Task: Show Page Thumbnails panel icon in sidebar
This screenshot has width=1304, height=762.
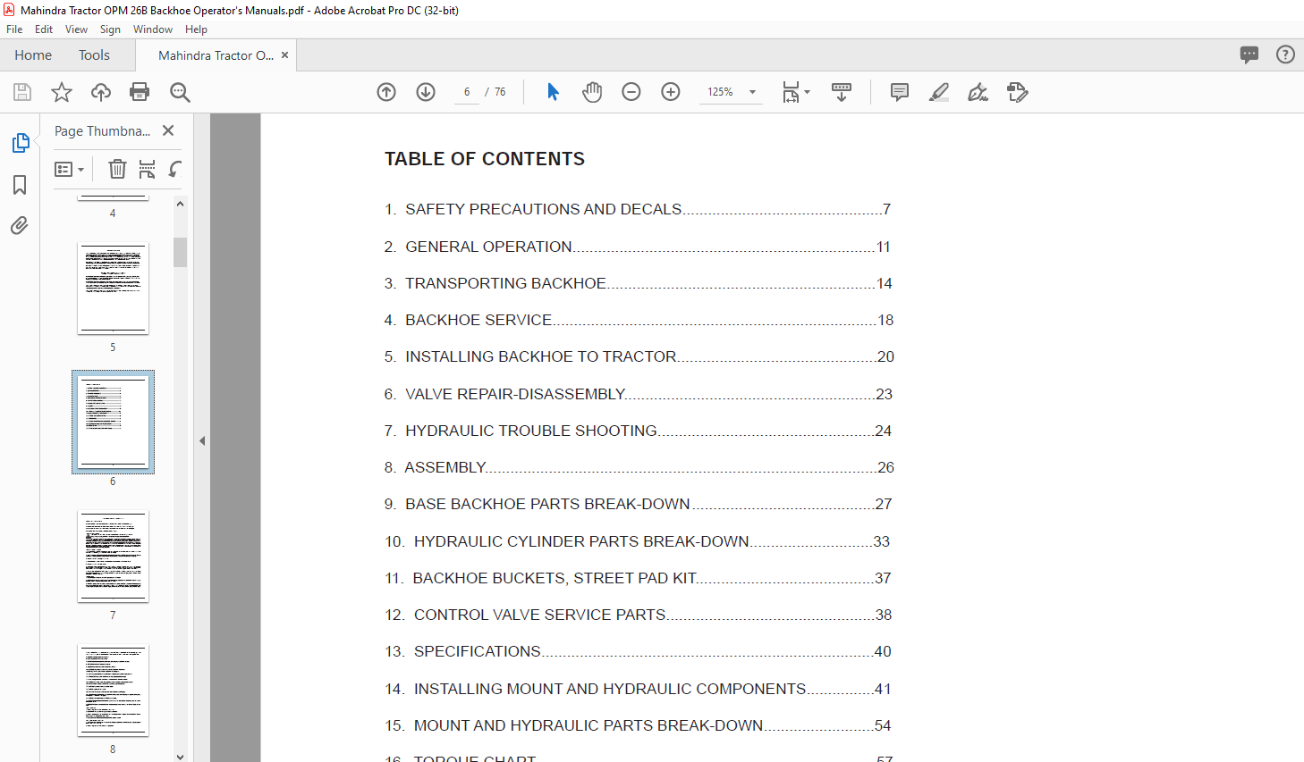Action: click(x=20, y=143)
